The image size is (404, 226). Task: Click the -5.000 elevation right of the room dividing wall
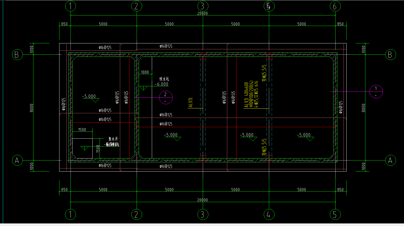(171, 135)
